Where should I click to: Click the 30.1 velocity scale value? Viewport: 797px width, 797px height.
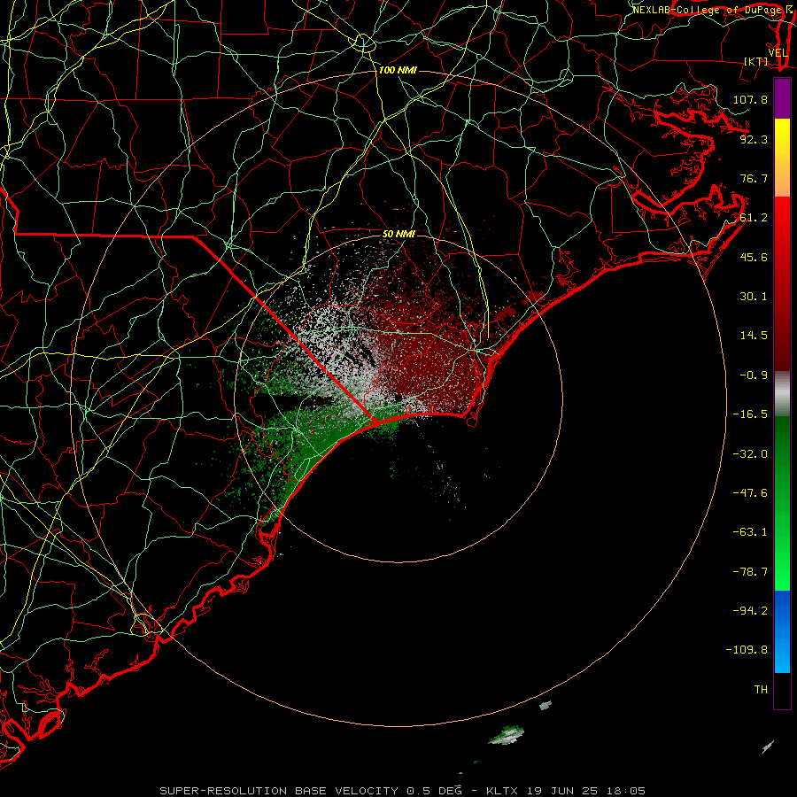(x=754, y=297)
